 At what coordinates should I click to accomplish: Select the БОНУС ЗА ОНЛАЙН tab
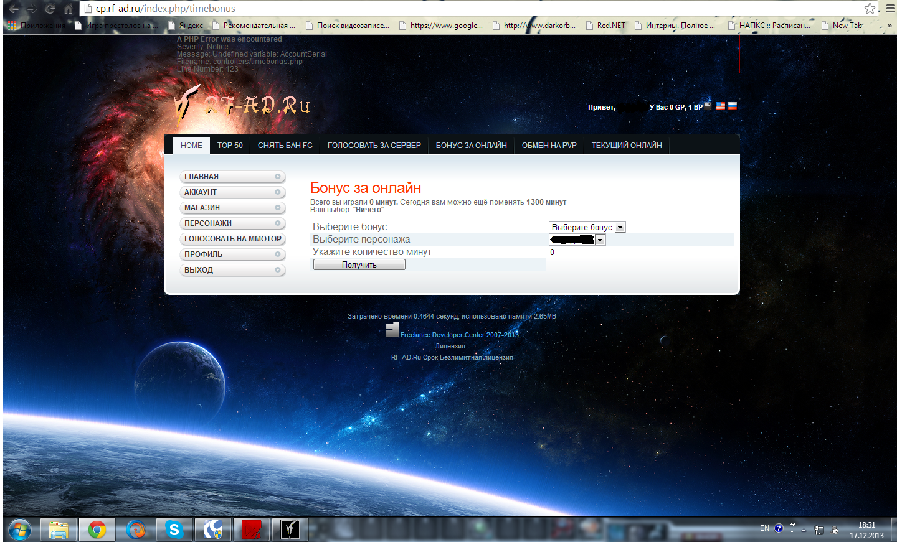click(472, 146)
